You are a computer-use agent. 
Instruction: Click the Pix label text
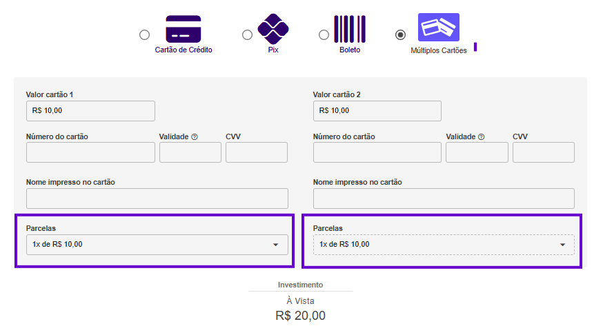273,50
